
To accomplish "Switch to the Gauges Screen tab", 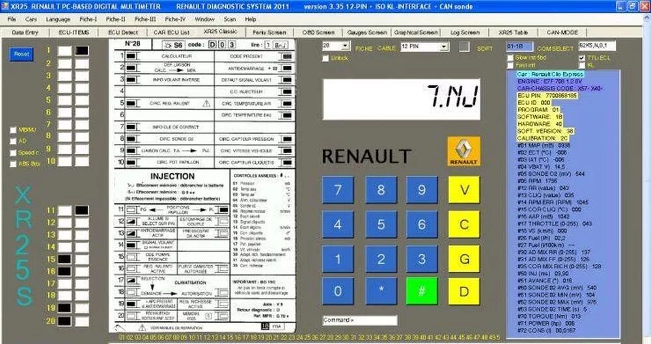I will point(367,33).
